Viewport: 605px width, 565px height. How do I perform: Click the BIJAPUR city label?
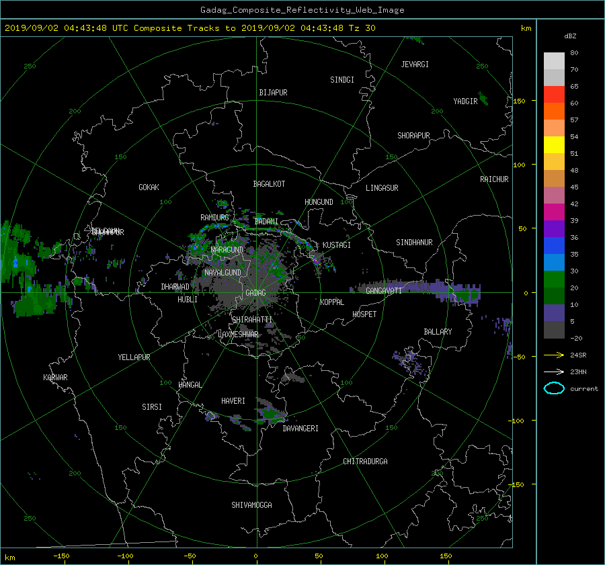pyautogui.click(x=273, y=93)
